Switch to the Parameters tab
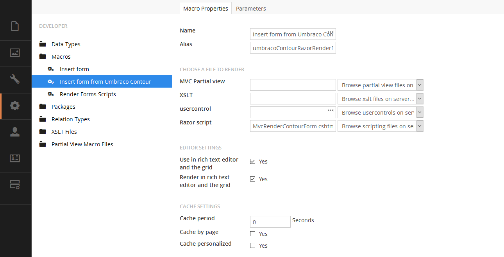This screenshot has width=504, height=257. pos(251,8)
